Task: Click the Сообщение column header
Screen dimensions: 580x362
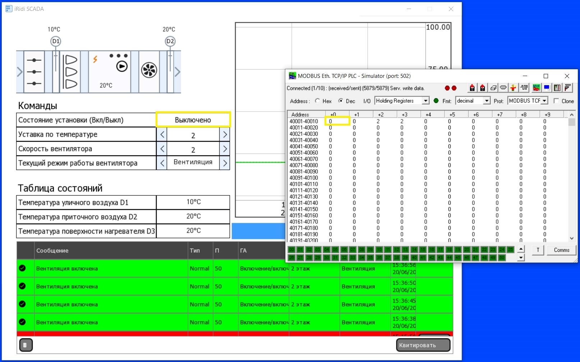Action: coord(52,250)
